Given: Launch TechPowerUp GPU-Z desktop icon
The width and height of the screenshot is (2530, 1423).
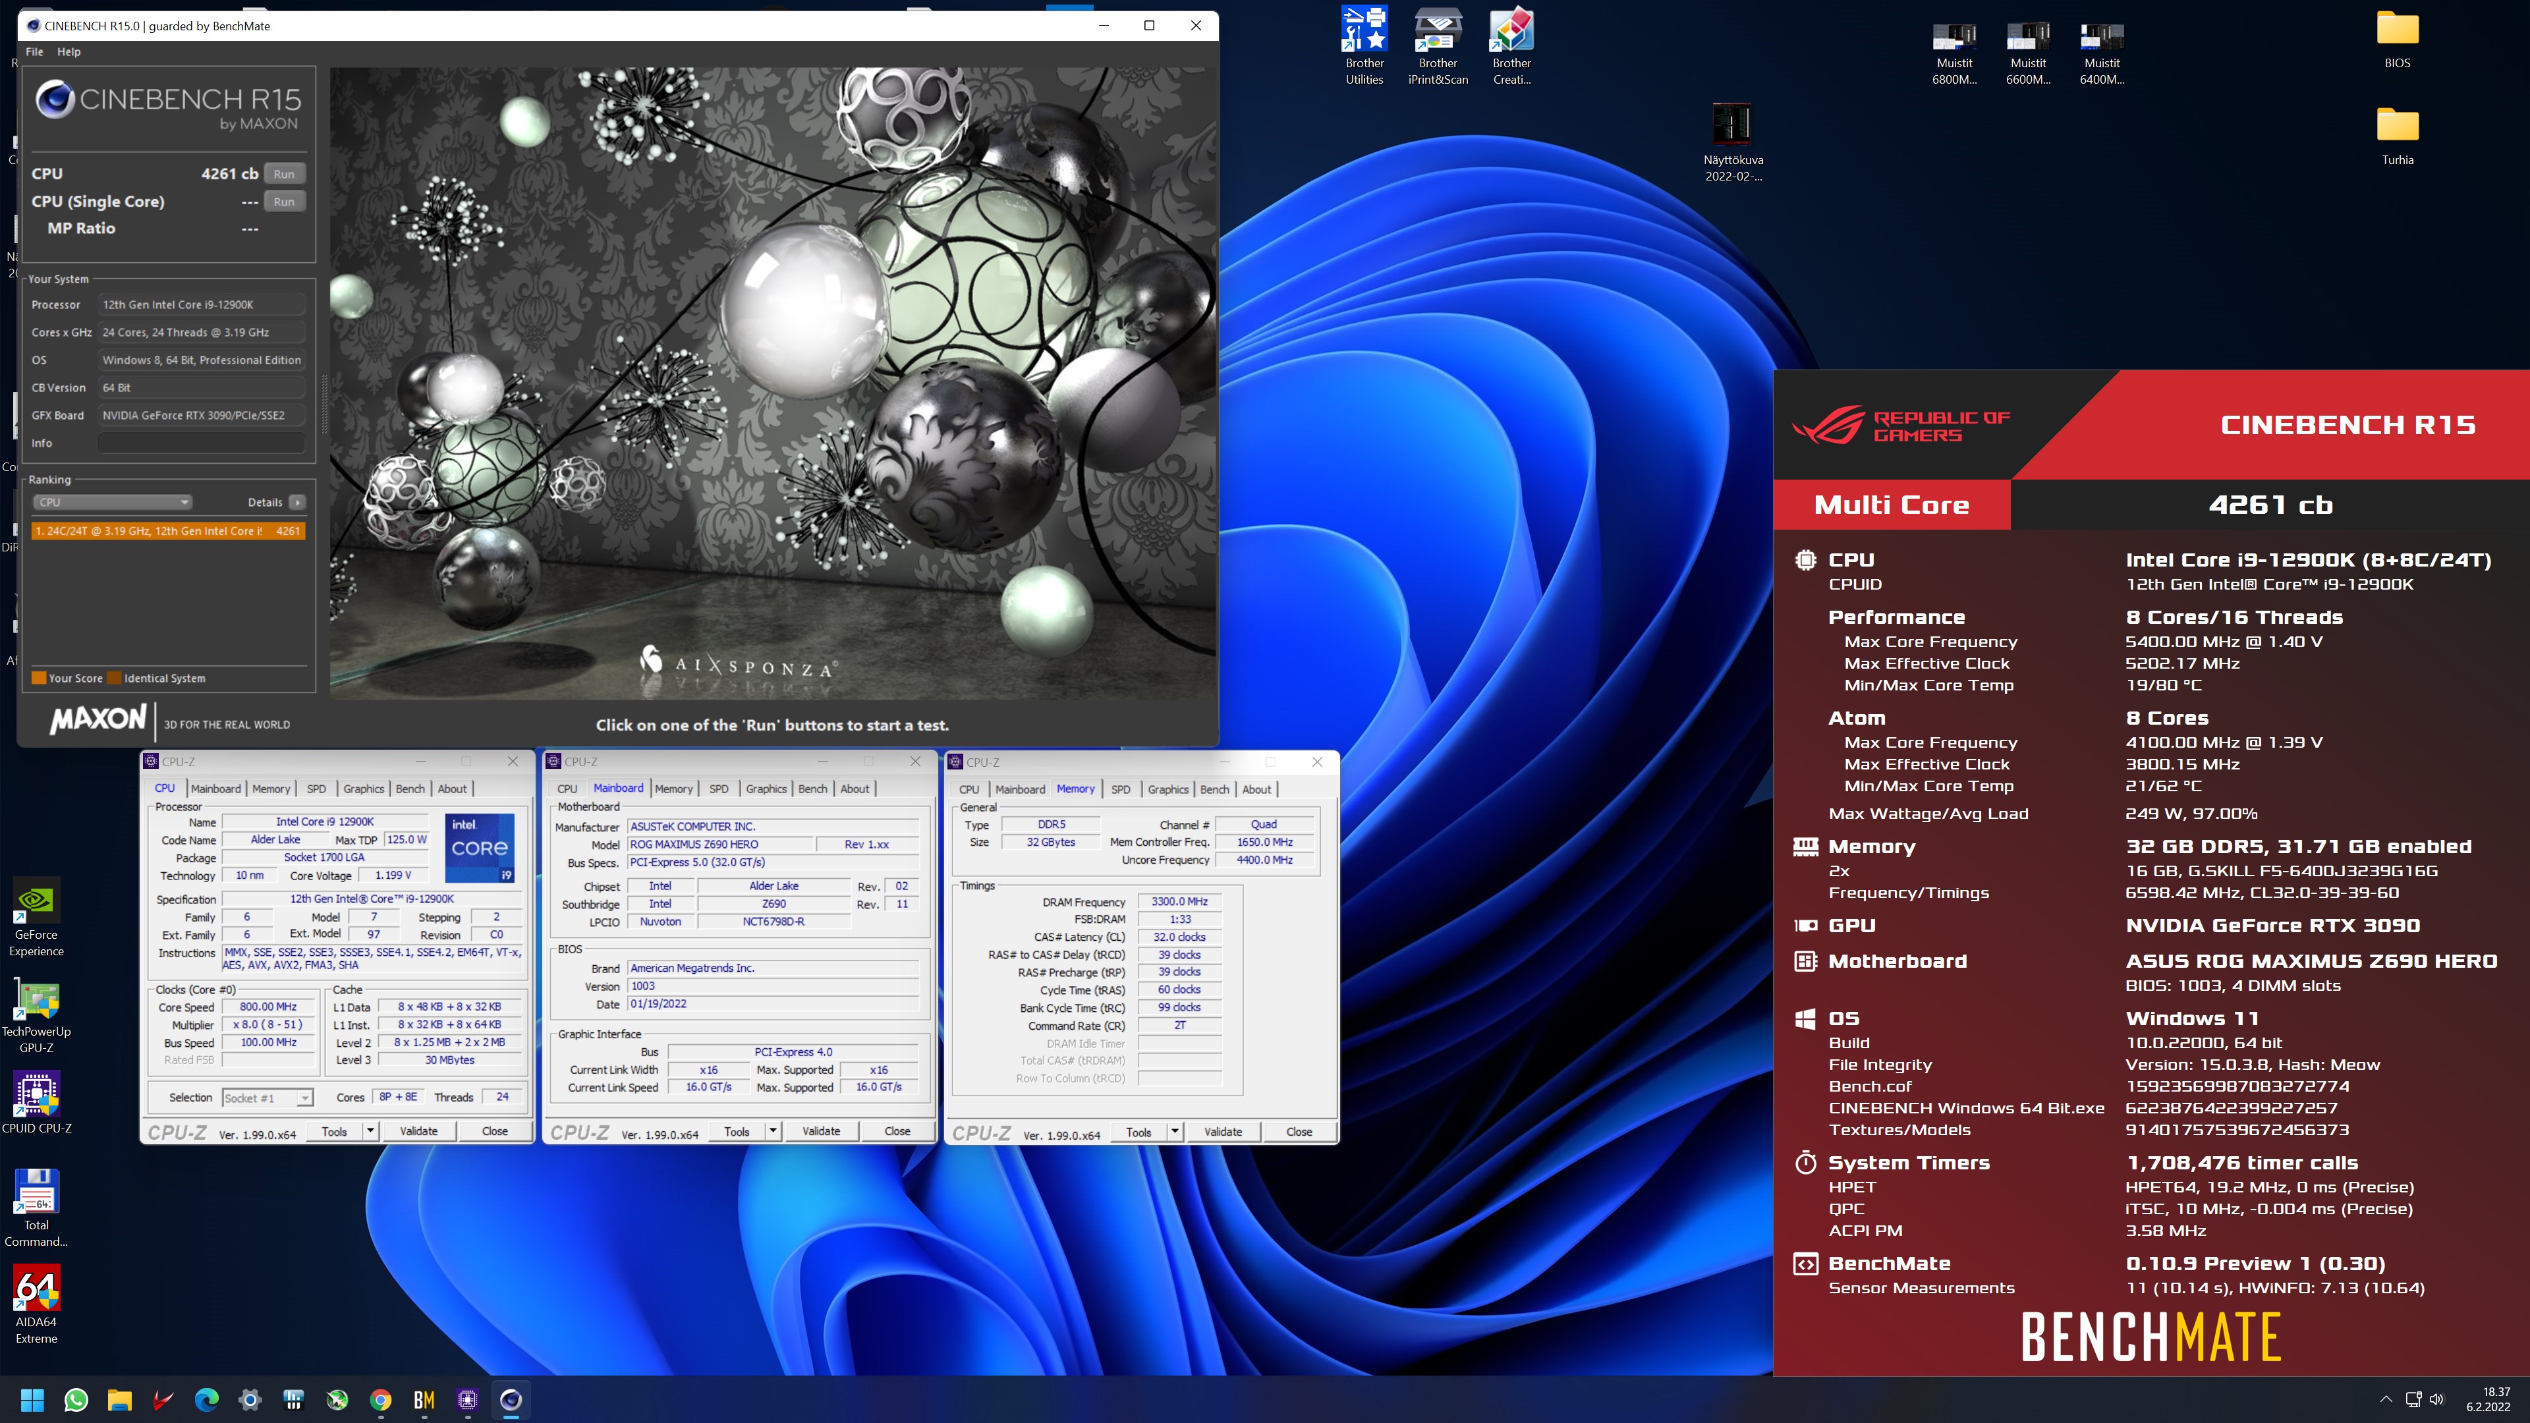Looking at the screenshot, I should 36,1015.
